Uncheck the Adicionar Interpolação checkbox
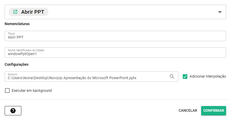Screen dimensions: 230x120 (185, 76)
